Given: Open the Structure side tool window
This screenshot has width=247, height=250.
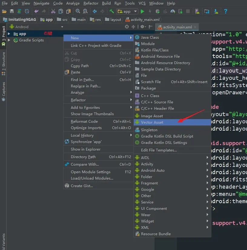Looking at the screenshot, I should pos(3,63).
